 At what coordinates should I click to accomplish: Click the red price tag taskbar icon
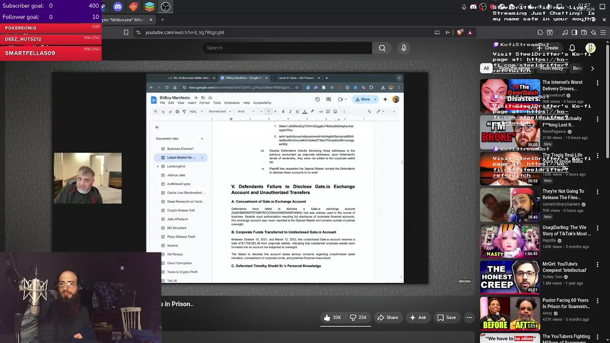(133, 7)
